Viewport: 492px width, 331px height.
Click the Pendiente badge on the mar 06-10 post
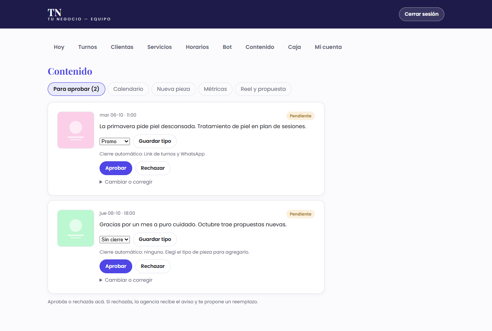(x=301, y=116)
